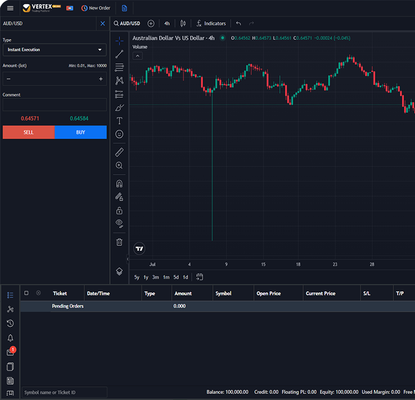
Task: Set chart range to 5y
Action: point(137,277)
